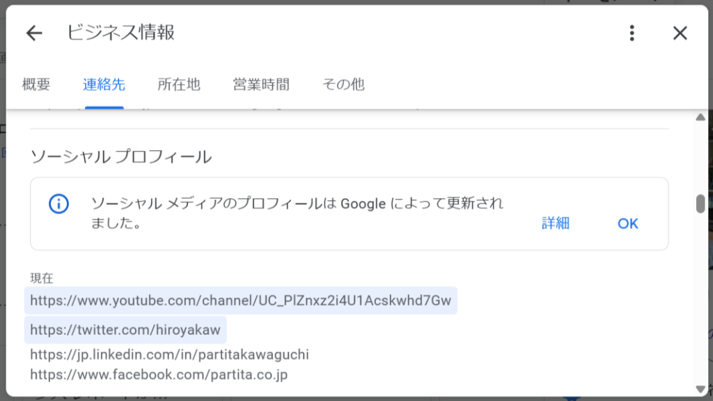Select the 連絡先 tab
Image resolution: width=713 pixels, height=401 pixels.
[104, 84]
